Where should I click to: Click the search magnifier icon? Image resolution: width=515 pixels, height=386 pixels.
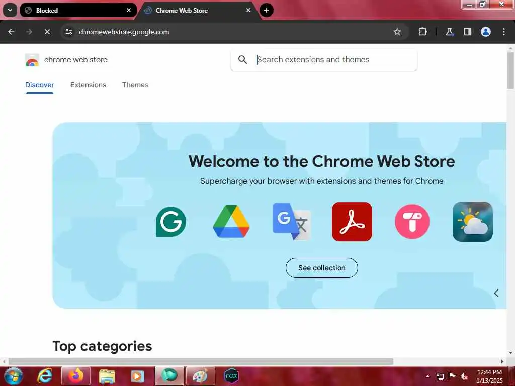(242, 60)
